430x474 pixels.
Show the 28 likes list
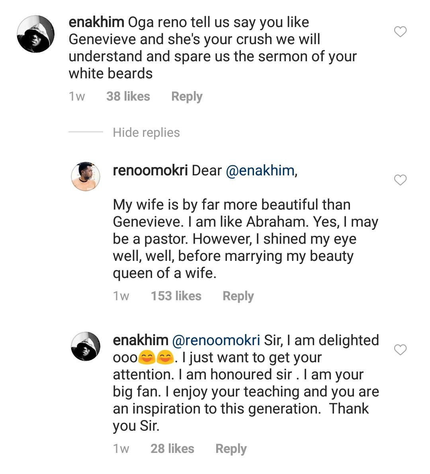click(x=172, y=449)
